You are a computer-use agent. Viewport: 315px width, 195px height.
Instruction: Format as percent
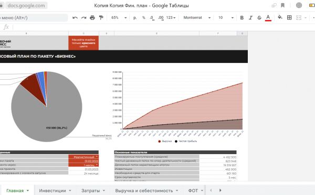(144, 18)
